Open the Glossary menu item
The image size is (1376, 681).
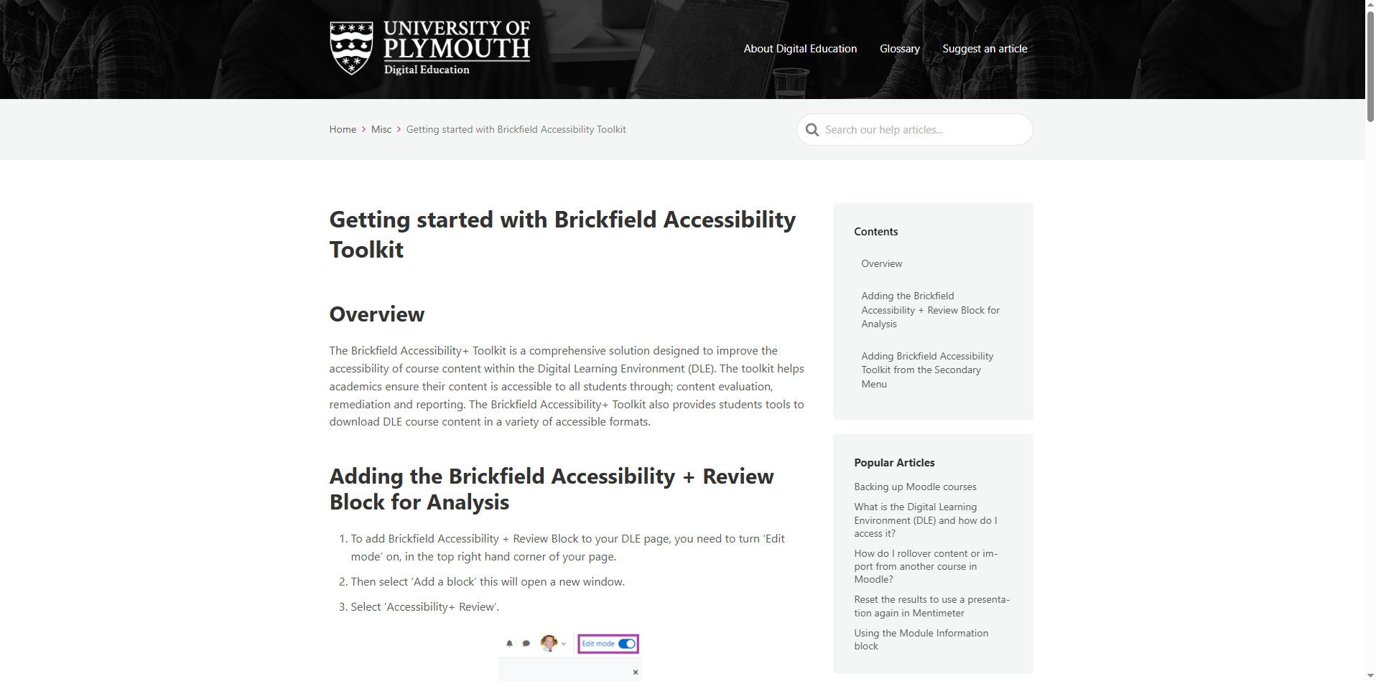pyautogui.click(x=899, y=49)
